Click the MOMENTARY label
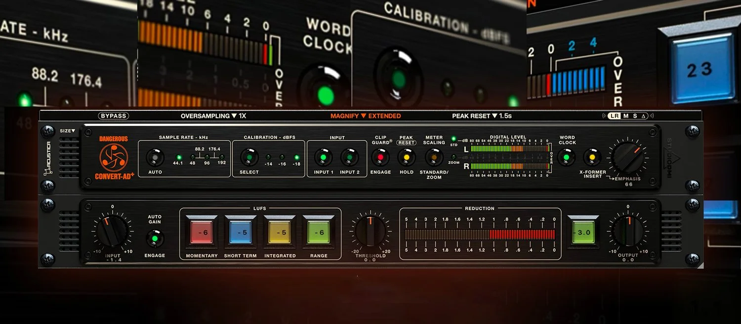 202,255
